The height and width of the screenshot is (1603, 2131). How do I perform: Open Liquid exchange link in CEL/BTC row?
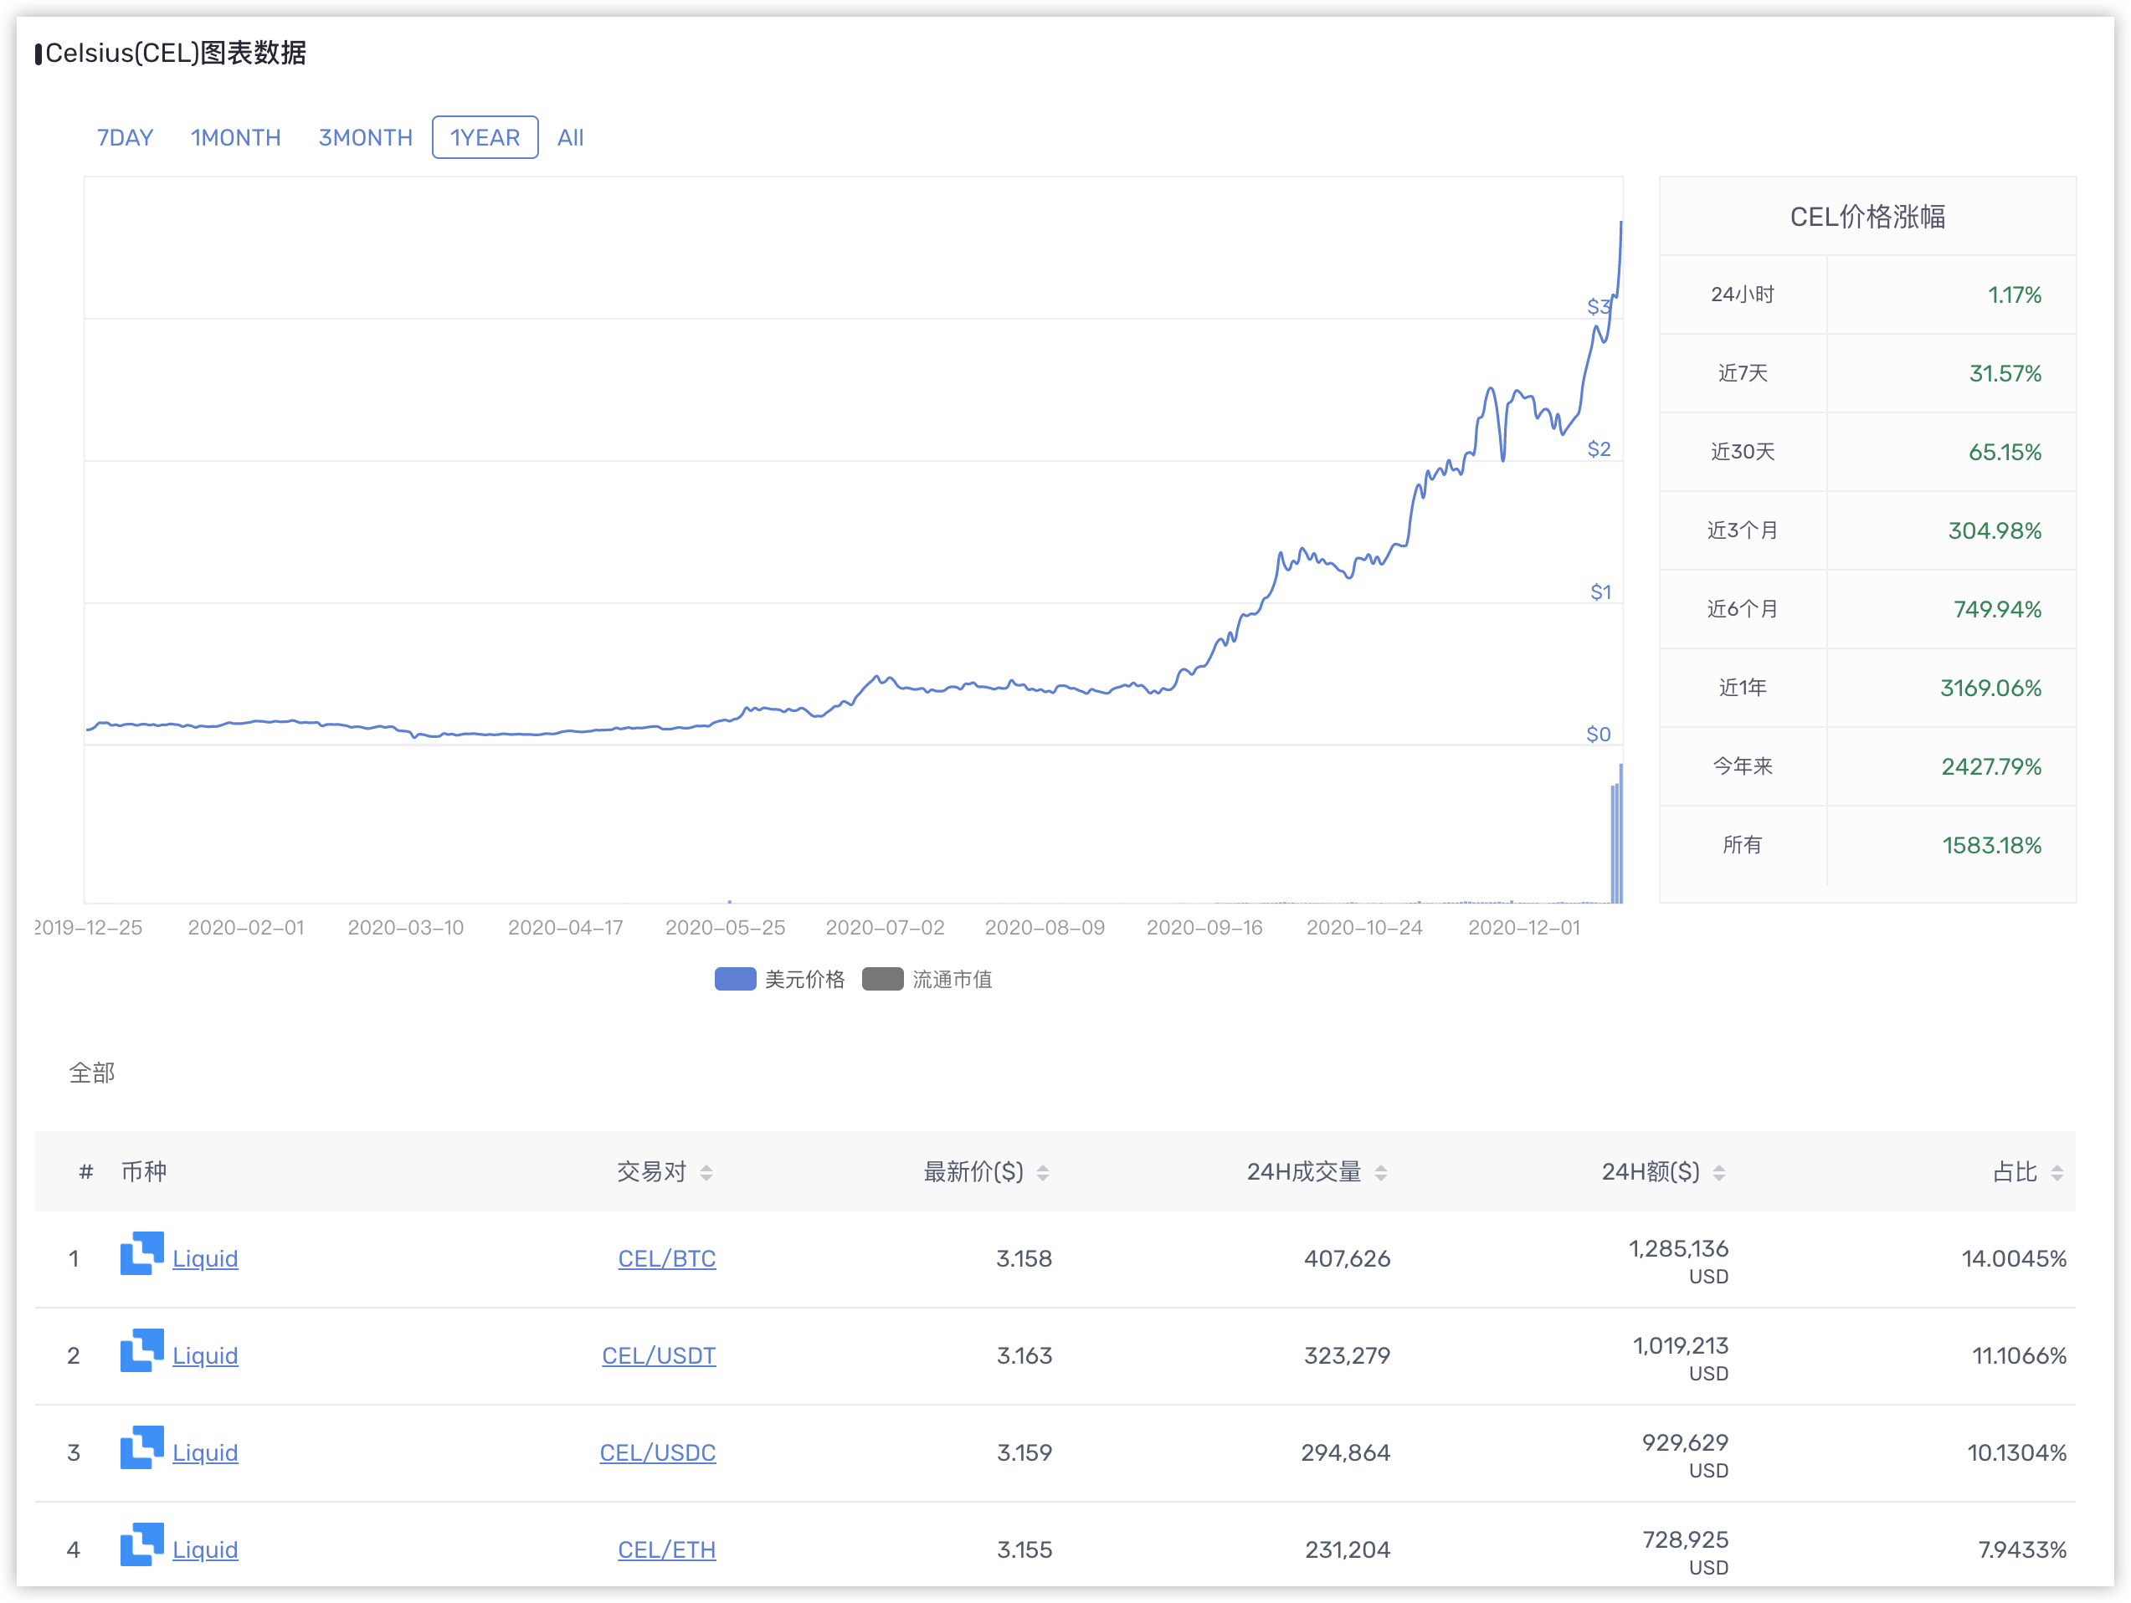205,1259
